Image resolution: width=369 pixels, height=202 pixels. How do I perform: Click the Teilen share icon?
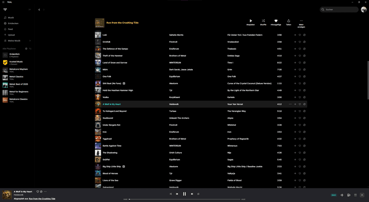289,21
